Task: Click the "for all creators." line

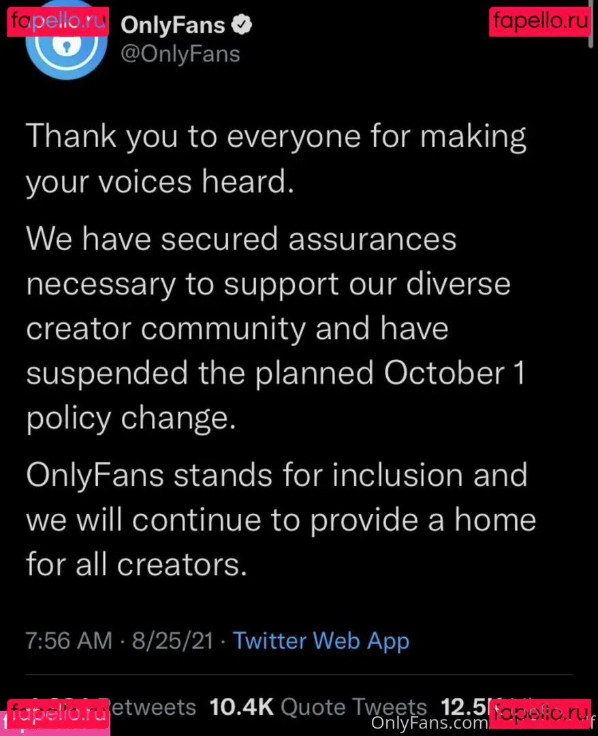Action: click(136, 564)
